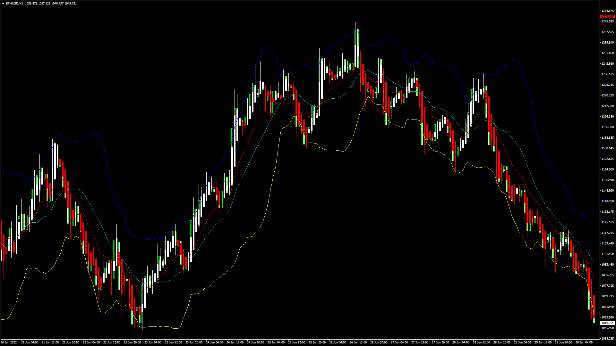
Task: Click the 1251.850 price axis label
Action: pyautogui.click(x=607, y=53)
